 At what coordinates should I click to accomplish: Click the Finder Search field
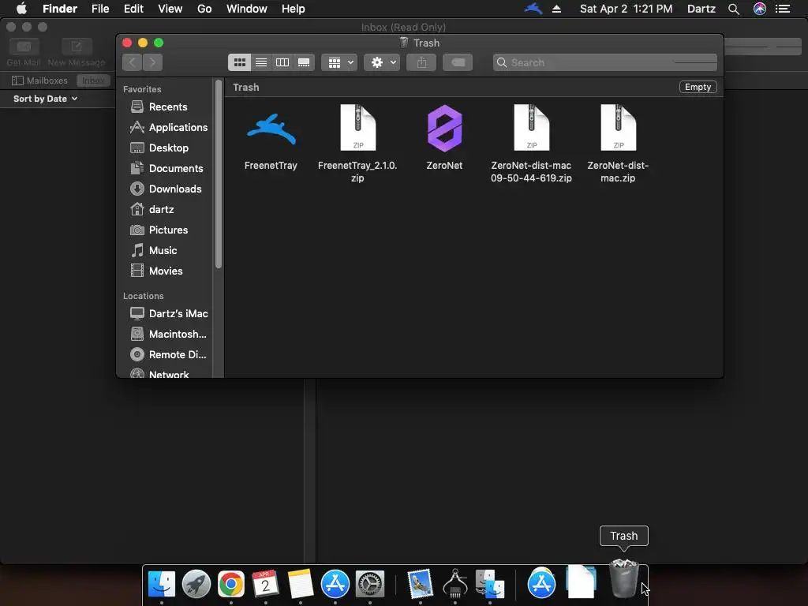tap(605, 62)
